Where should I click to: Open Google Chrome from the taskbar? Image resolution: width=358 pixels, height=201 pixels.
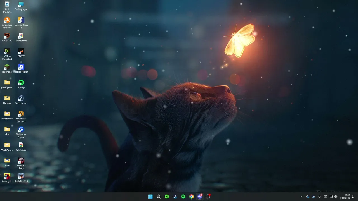click(x=191, y=197)
